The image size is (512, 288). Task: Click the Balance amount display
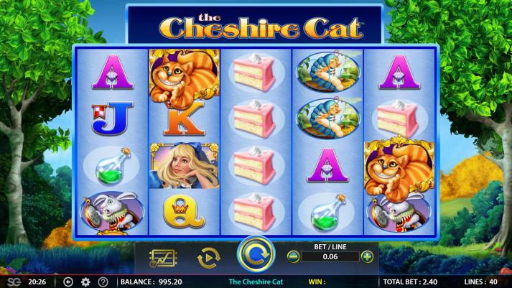152,282
